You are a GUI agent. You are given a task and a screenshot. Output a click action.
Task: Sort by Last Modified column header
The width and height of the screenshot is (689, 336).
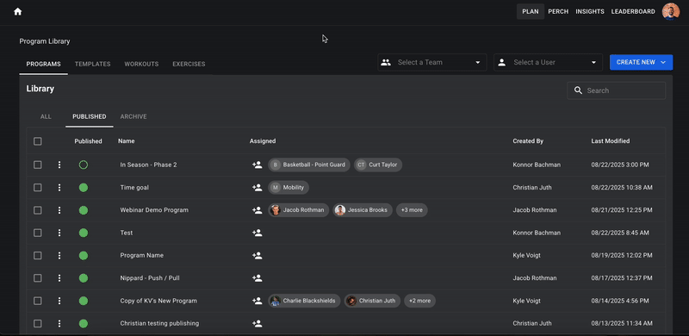(611, 141)
